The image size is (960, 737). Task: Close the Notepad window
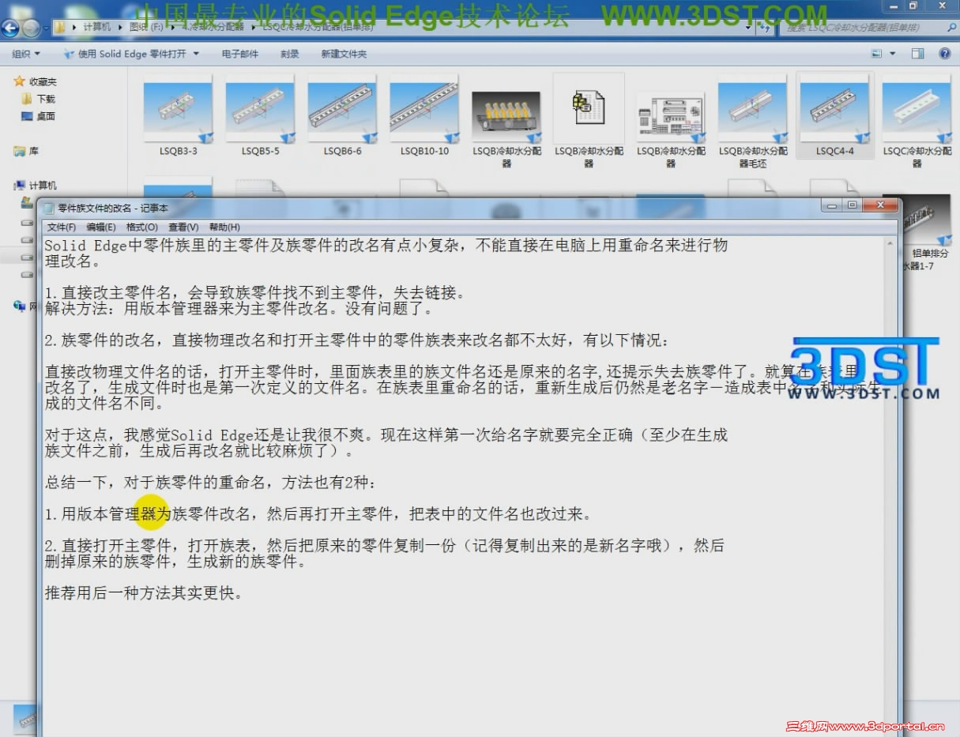tap(879, 205)
